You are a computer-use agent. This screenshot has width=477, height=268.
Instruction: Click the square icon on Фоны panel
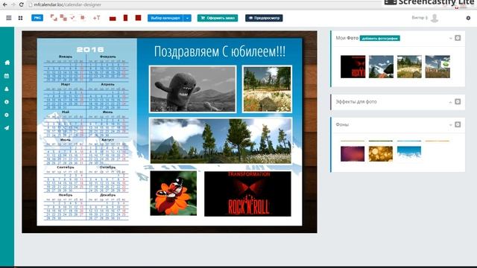(458, 124)
